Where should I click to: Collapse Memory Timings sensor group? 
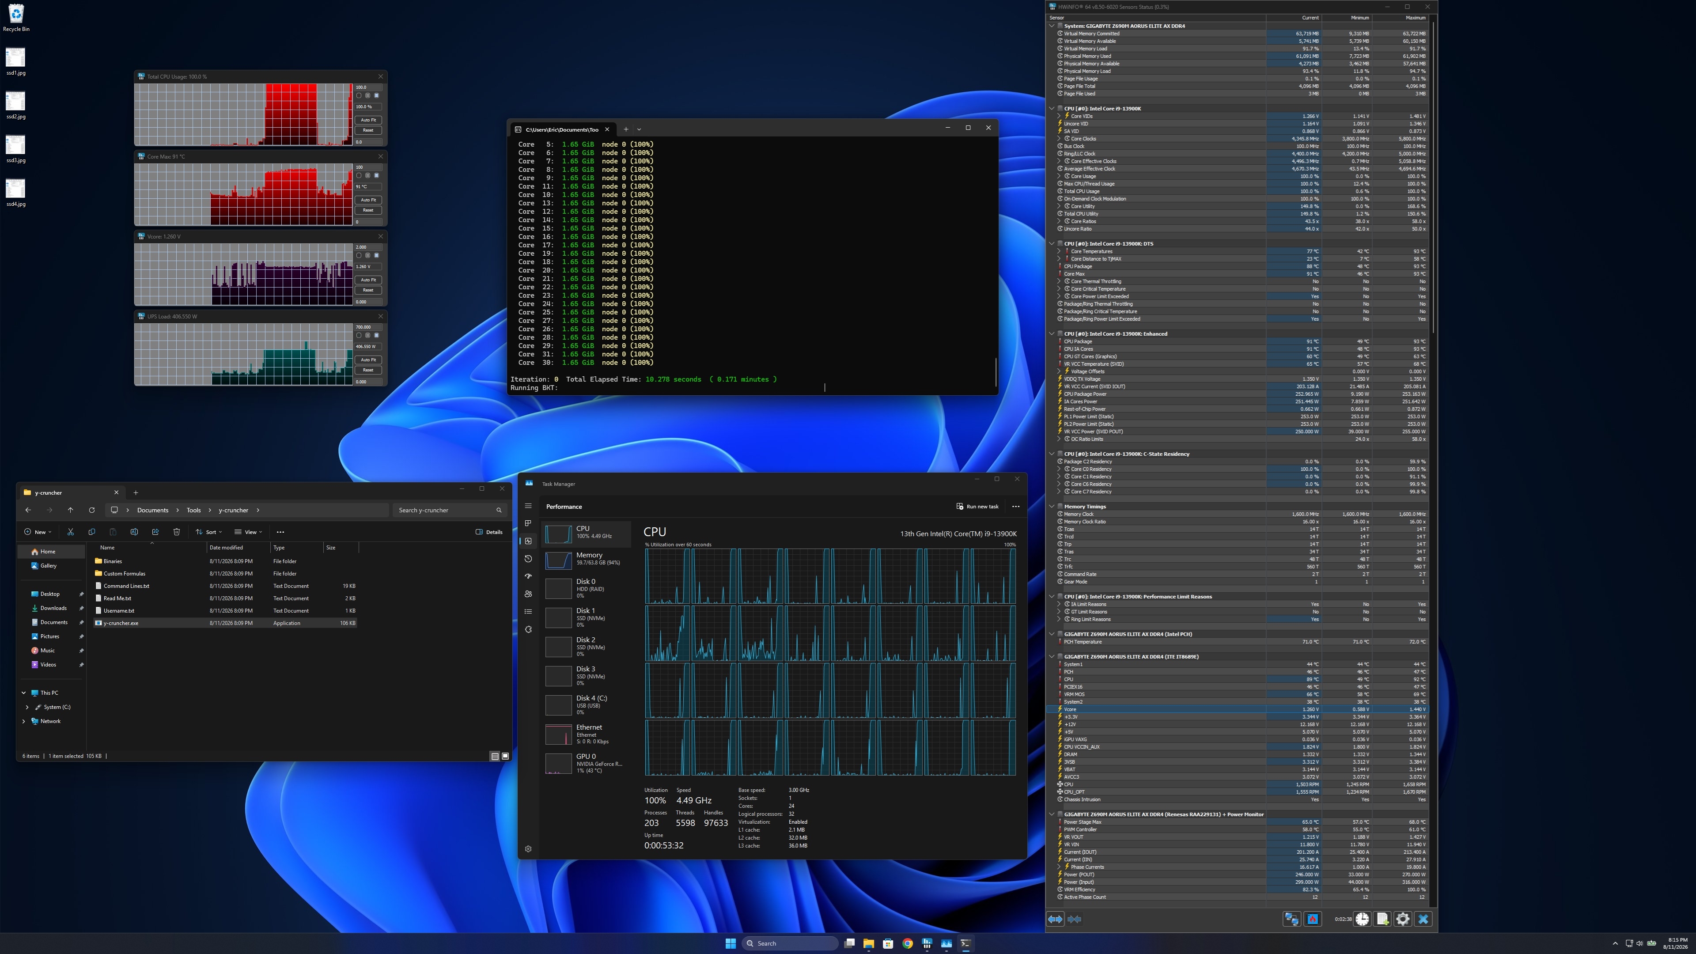[1052, 506]
